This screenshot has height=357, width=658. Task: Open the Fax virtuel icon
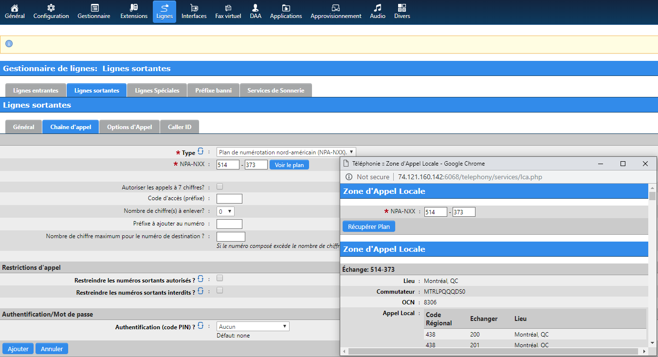(228, 12)
